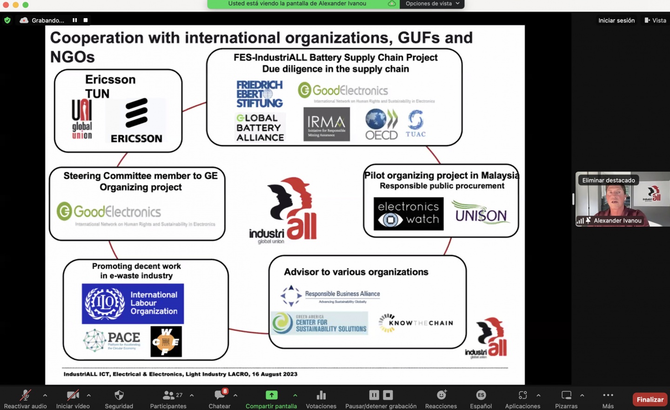Click the central IndustriALL logo on slide

283,210
